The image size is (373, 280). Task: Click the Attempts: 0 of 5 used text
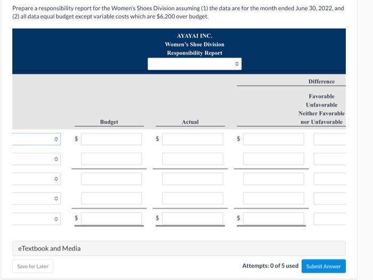pyautogui.click(x=270, y=266)
